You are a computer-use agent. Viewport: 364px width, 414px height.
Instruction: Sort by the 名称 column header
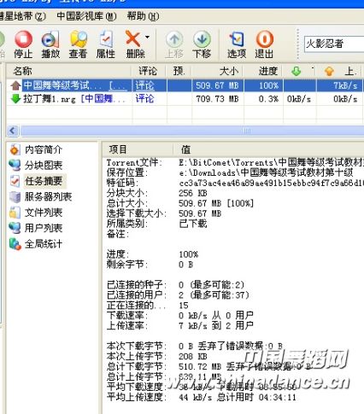tap(68, 71)
